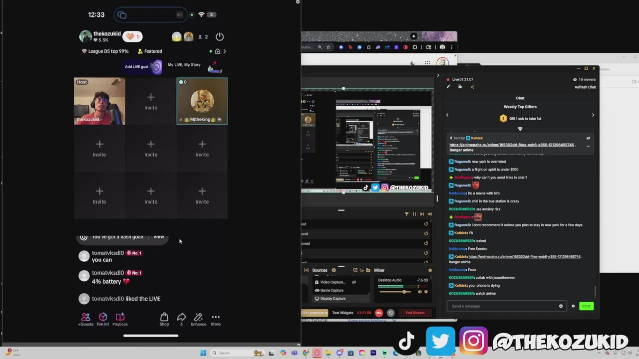
Task: Tap the LIVE home icon beside the green dot
Action: point(217,51)
